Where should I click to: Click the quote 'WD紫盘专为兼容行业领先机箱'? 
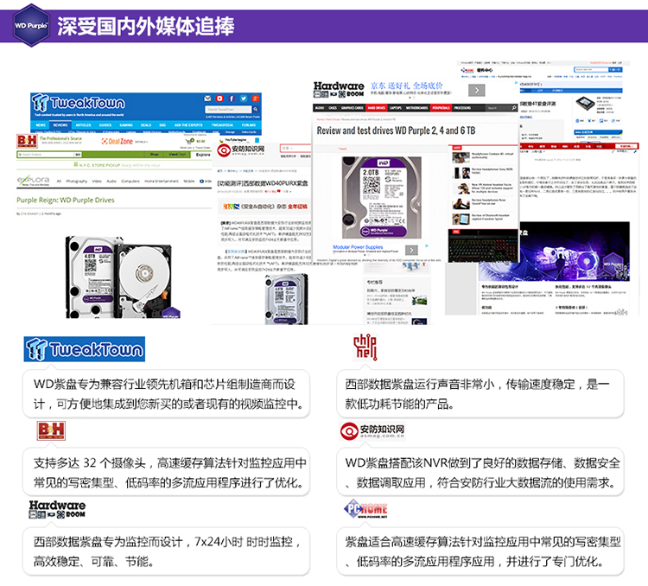(167, 394)
